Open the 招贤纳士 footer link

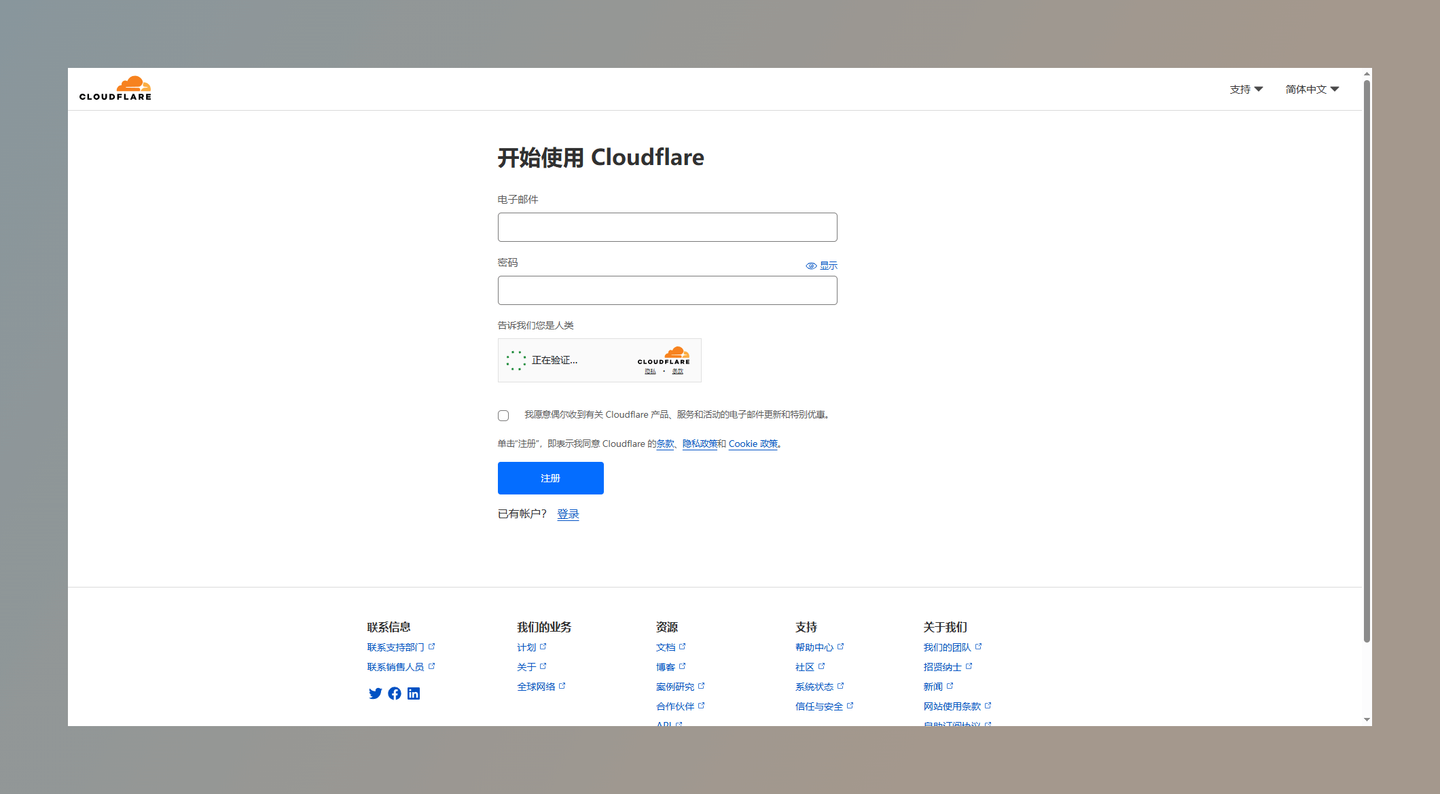pos(948,667)
